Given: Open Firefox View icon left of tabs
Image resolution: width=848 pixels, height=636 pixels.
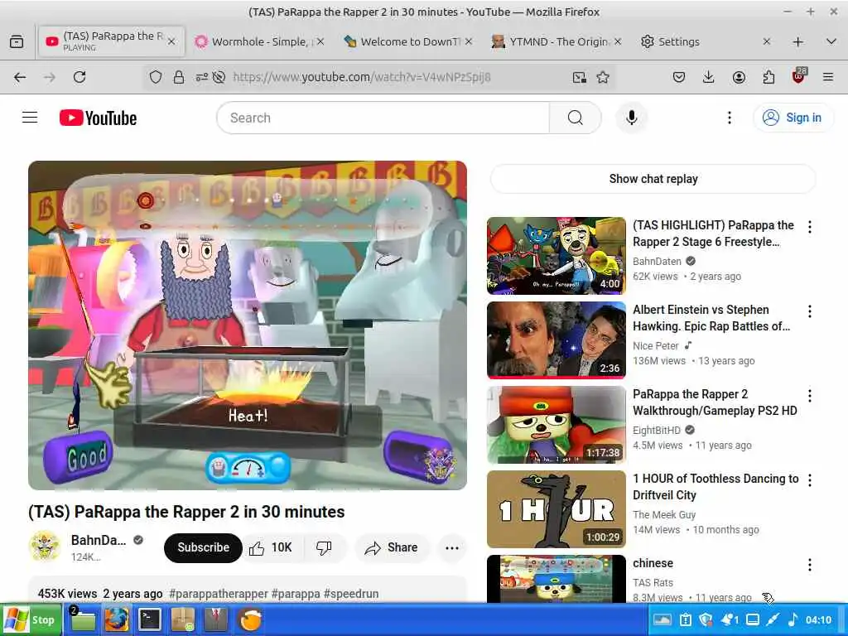Looking at the screenshot, I should click(x=17, y=41).
